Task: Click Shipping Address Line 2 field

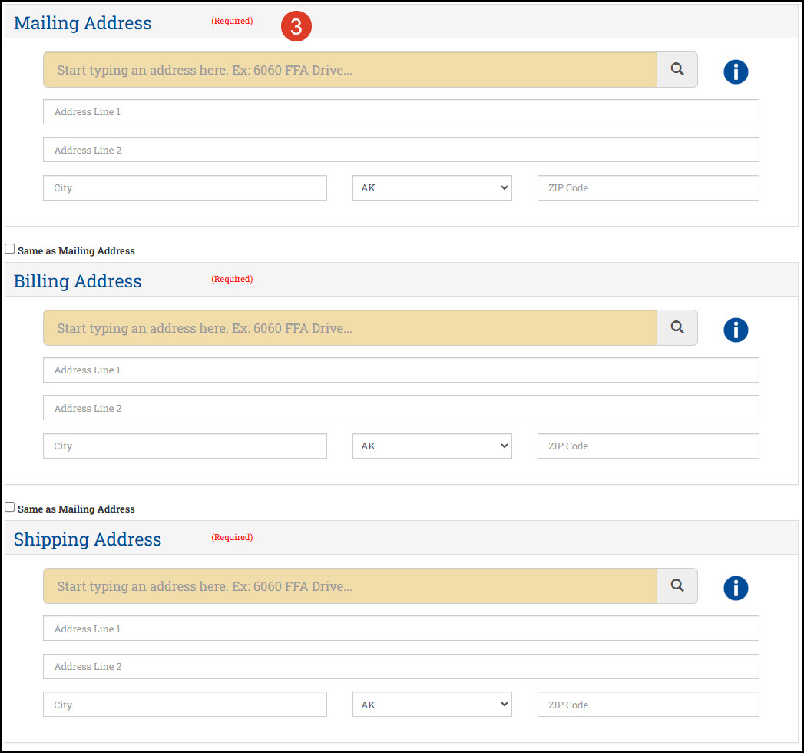Action: point(401,666)
